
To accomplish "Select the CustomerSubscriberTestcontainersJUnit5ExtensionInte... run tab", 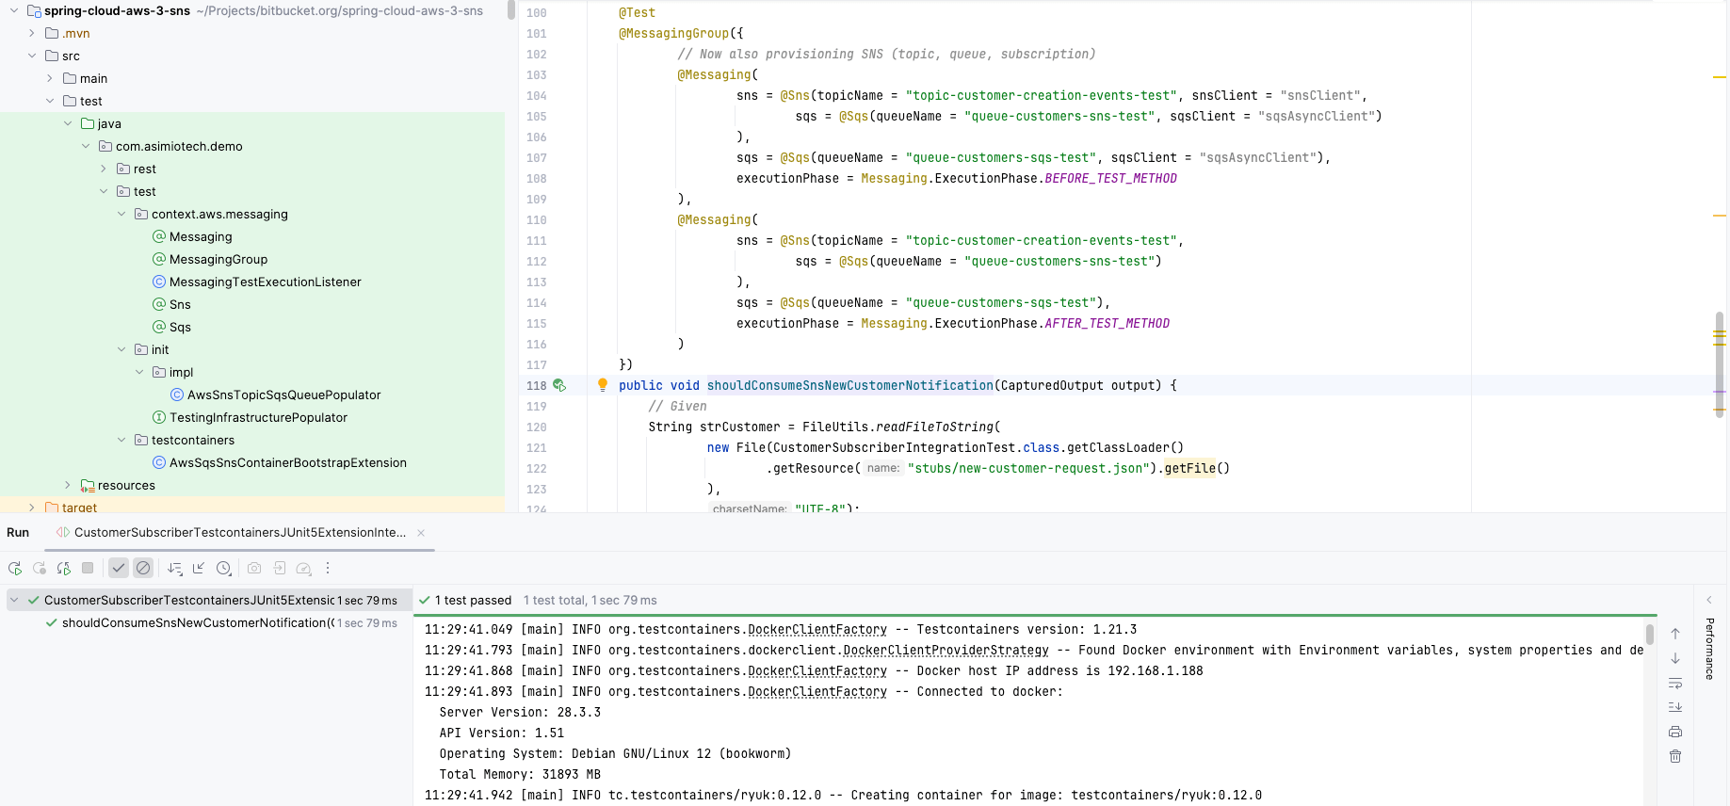I will point(240,533).
